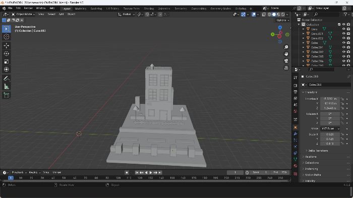Click the green Y axis on navigation gizmo
353x198 pixels.
273,34
